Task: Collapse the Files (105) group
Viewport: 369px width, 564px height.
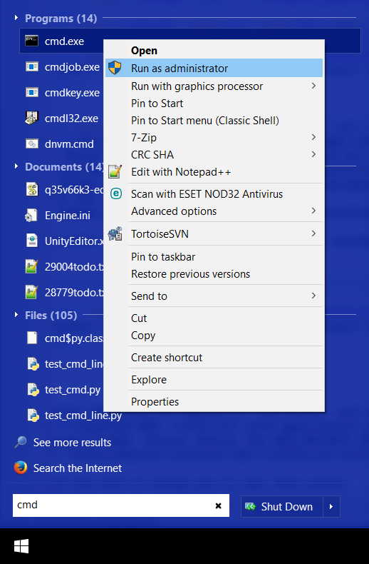Action: (16, 314)
